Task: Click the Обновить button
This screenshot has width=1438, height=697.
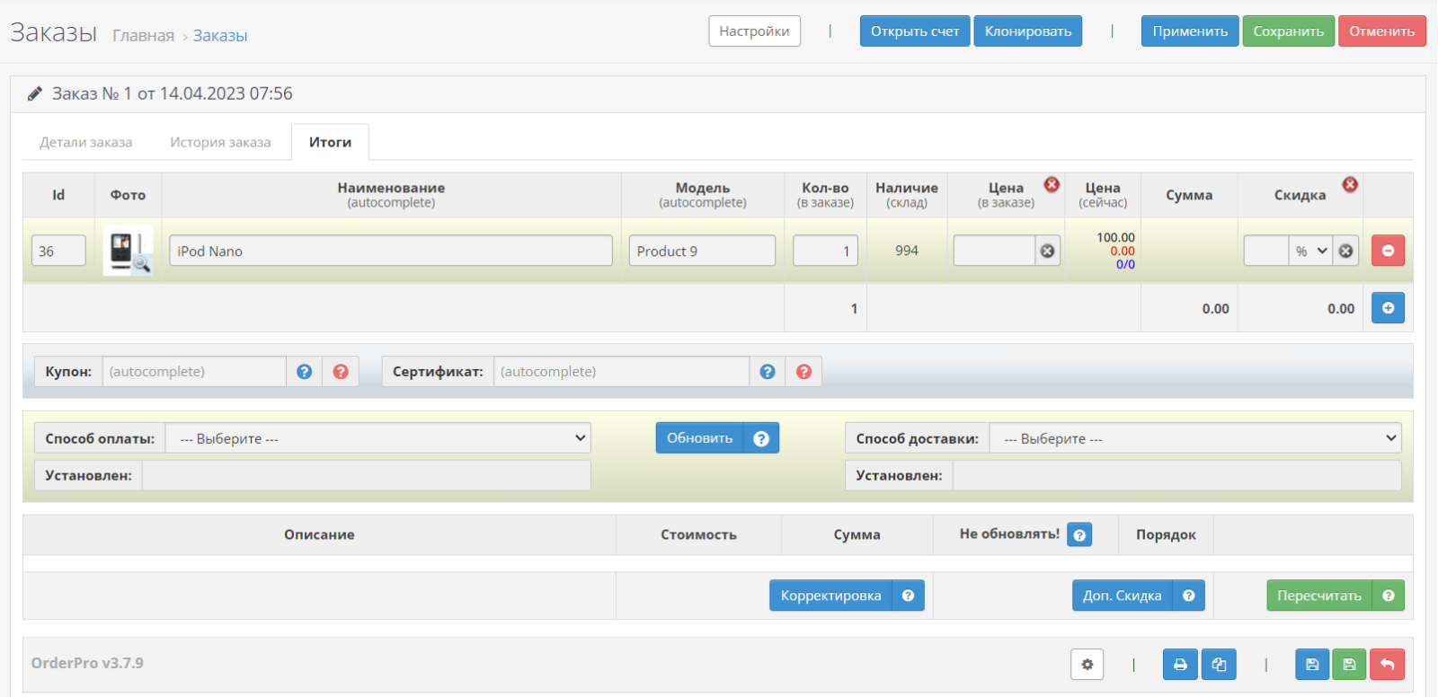Action: coord(699,438)
